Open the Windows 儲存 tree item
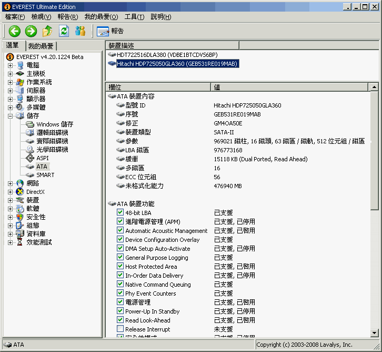Viewport: 382px width, 352px height. pyautogui.click(x=49, y=124)
